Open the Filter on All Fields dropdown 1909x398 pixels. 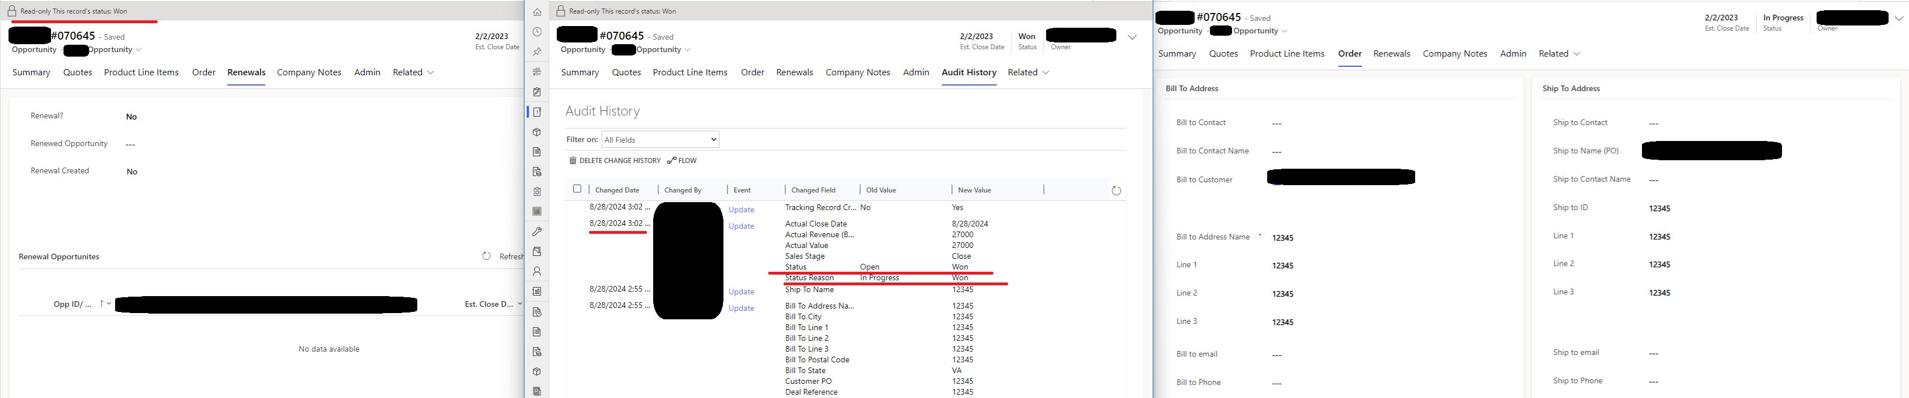[661, 139]
